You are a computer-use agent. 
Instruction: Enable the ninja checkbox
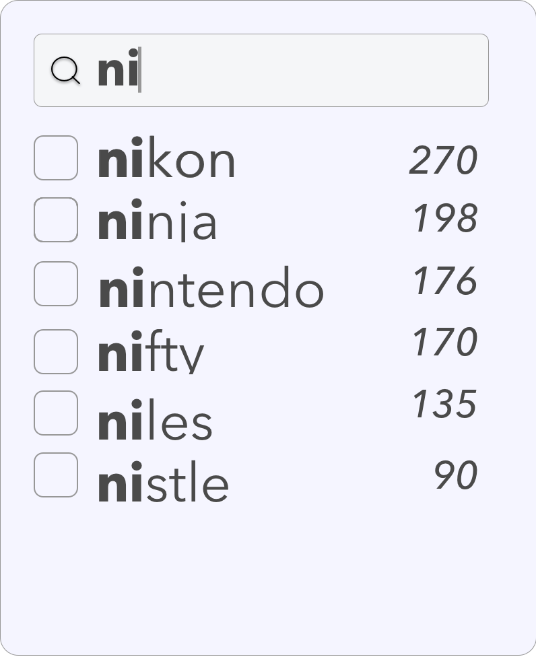tap(56, 219)
